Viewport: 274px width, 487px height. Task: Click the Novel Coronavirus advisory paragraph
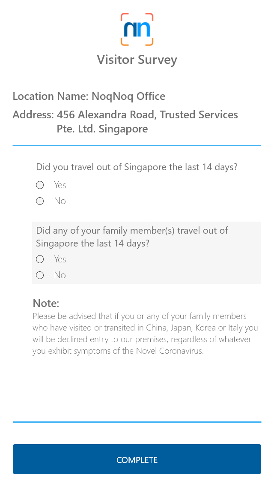[146, 334]
